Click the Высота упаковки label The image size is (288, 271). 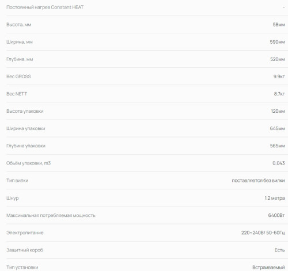tap(25, 111)
